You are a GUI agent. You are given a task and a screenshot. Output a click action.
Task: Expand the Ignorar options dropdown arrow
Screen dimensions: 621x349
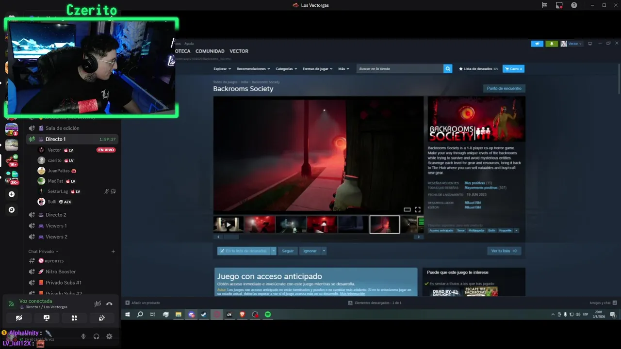coord(324,251)
